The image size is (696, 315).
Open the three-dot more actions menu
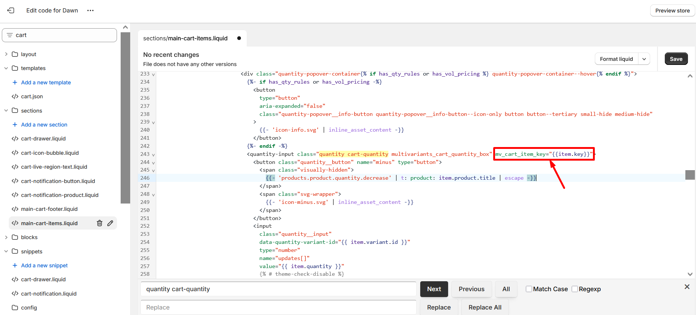90,10
